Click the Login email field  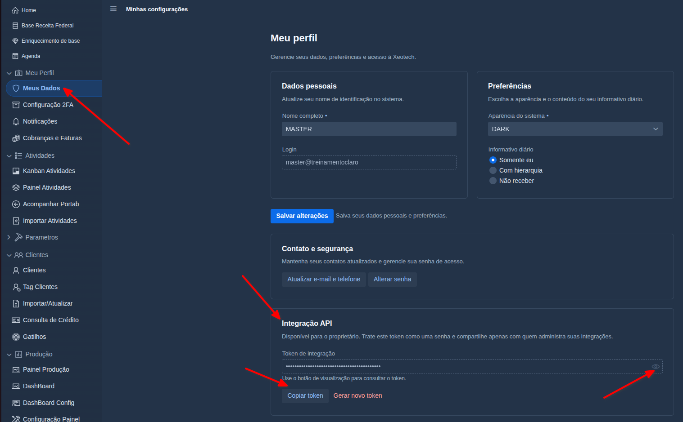tap(369, 162)
